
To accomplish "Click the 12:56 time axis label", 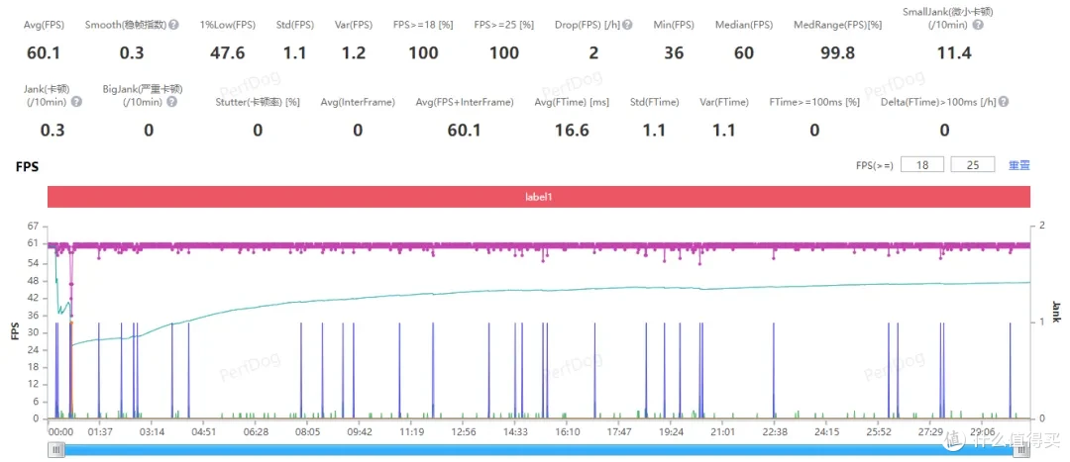I will [464, 432].
